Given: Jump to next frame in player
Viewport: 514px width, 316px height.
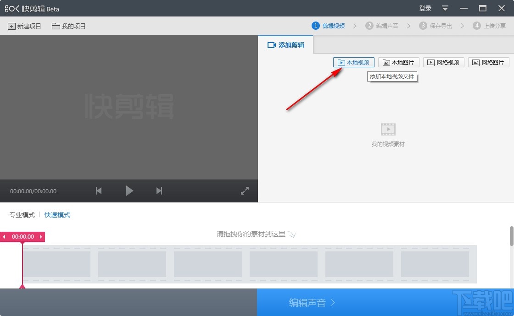Looking at the screenshot, I should click(x=159, y=191).
